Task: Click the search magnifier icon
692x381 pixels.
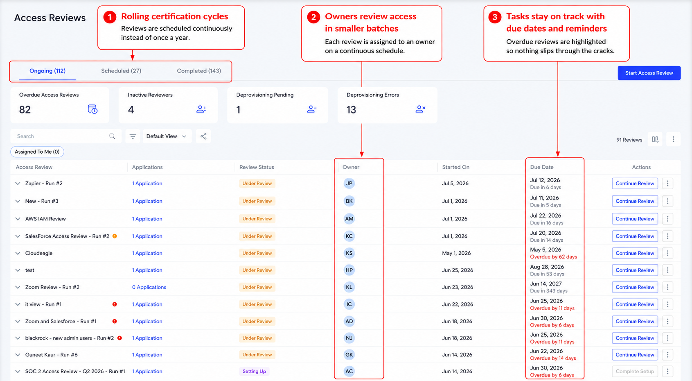Action: click(112, 136)
